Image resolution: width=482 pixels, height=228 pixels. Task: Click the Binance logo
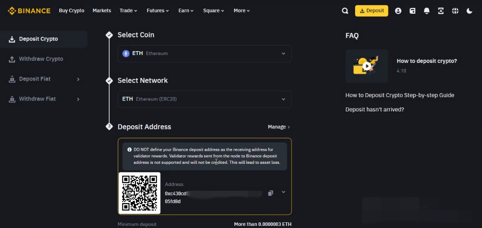point(29,11)
